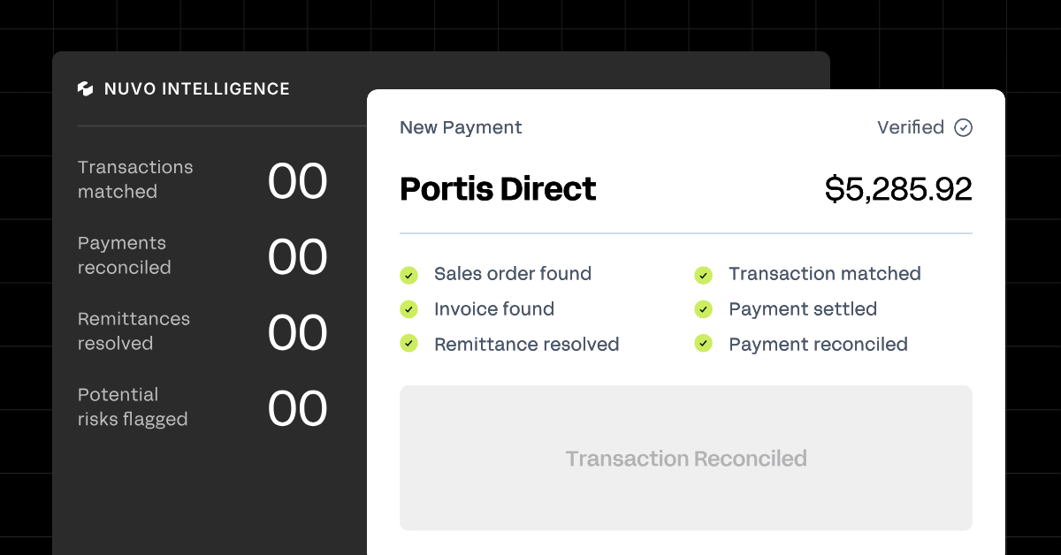The width and height of the screenshot is (1061, 555).
Task: Click the green check beside Payment settled
Action: coord(703,309)
